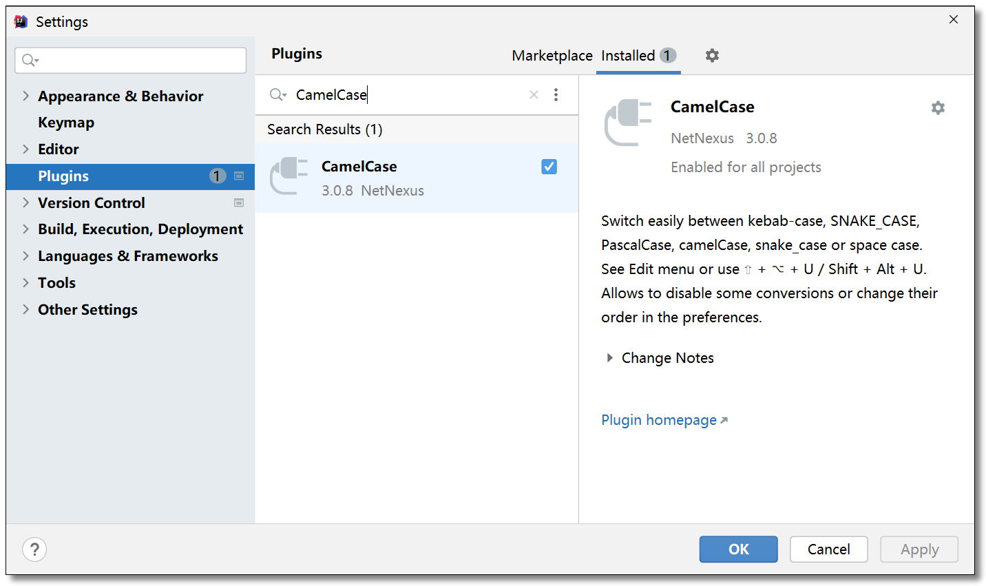This screenshot has height=586, width=986.
Task: Close the Settings dialog
Action: click(x=954, y=19)
